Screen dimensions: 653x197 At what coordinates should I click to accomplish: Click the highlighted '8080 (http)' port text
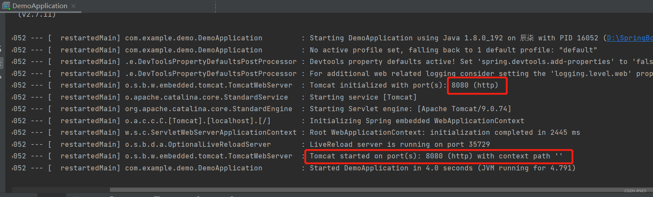[475, 85]
